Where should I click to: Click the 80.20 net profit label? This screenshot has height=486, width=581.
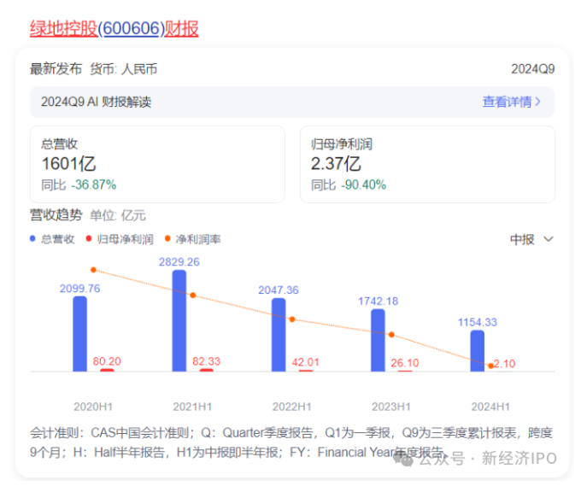107,361
